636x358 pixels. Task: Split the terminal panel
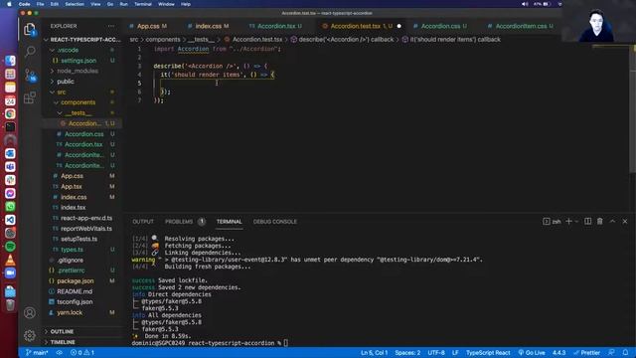(587, 221)
